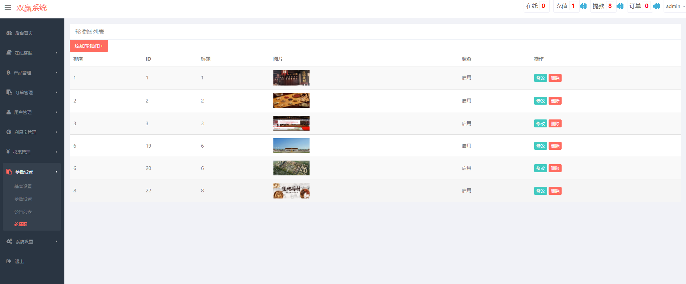Click the 添加轮播图+ button
686x284 pixels.
tap(89, 46)
